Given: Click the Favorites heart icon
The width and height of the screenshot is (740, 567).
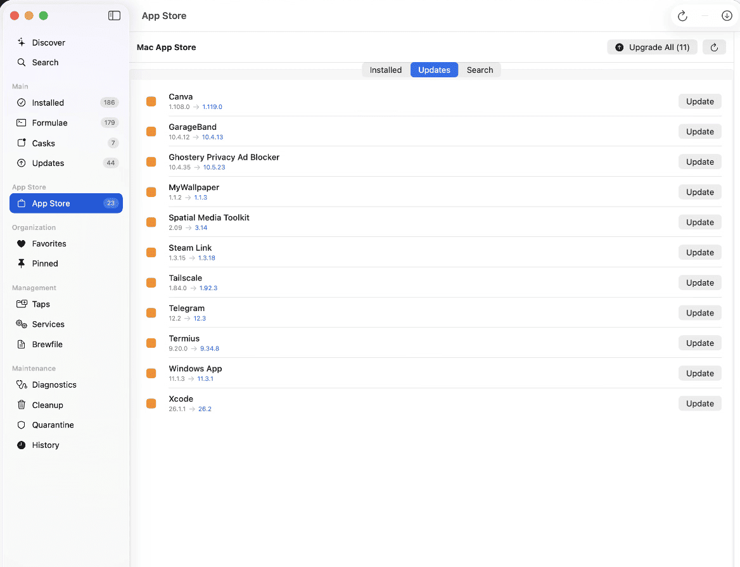Looking at the screenshot, I should [x=22, y=244].
